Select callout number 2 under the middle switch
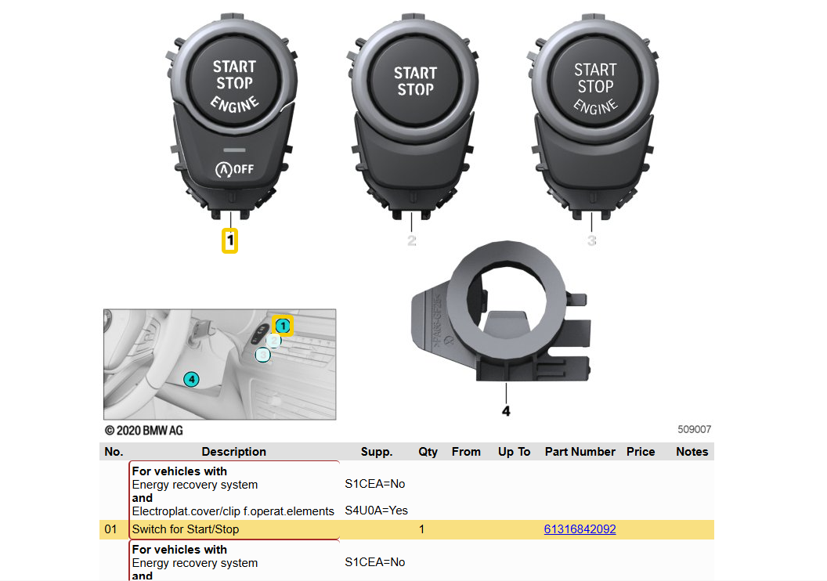Screen dimensions: 827x581 coord(412,240)
